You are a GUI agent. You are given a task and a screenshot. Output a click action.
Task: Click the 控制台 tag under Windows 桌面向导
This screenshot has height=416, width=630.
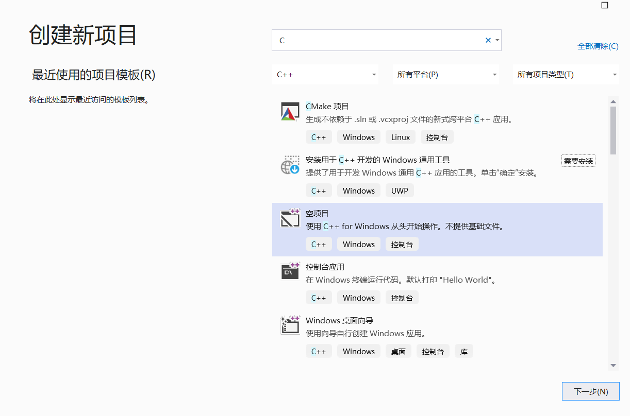pos(433,351)
